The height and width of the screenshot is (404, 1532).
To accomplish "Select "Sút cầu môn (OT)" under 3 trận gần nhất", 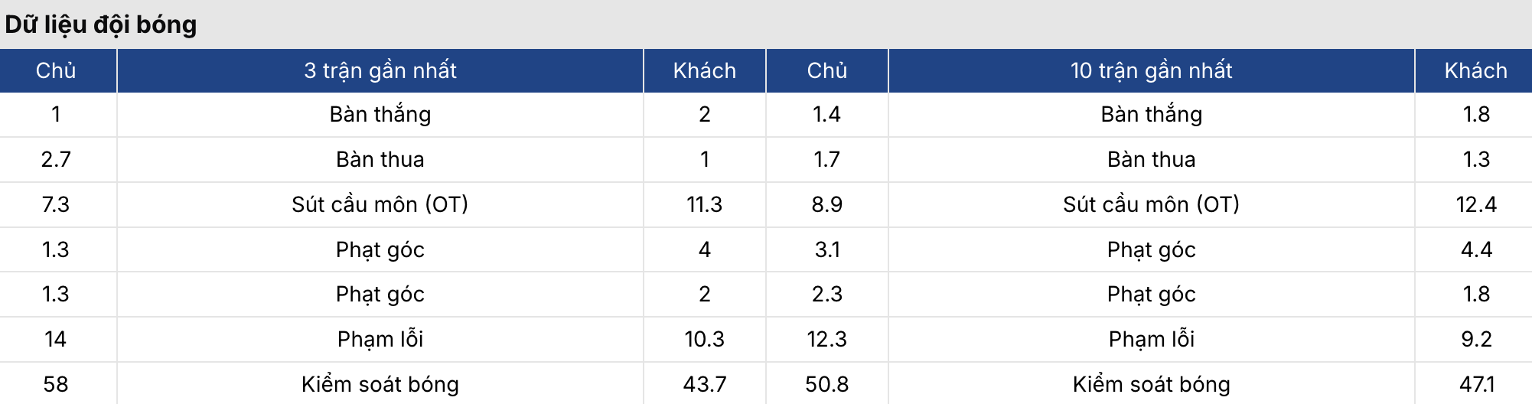I will 380,204.
